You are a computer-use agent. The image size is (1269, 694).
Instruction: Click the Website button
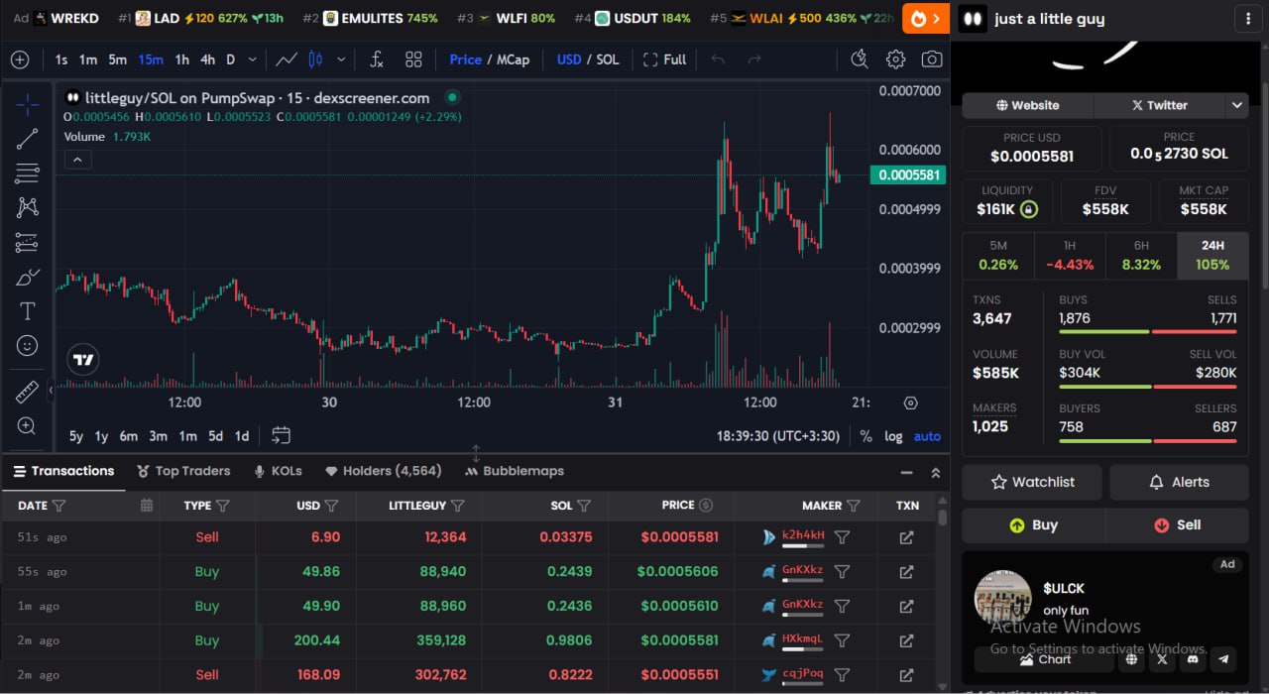pyautogui.click(x=1028, y=105)
